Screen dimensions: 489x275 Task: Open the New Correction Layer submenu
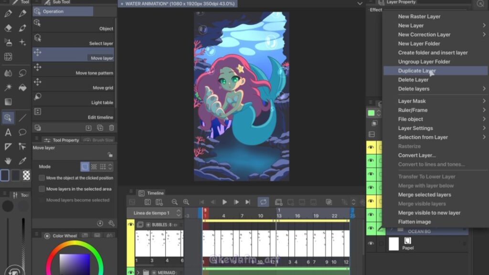[436, 34]
